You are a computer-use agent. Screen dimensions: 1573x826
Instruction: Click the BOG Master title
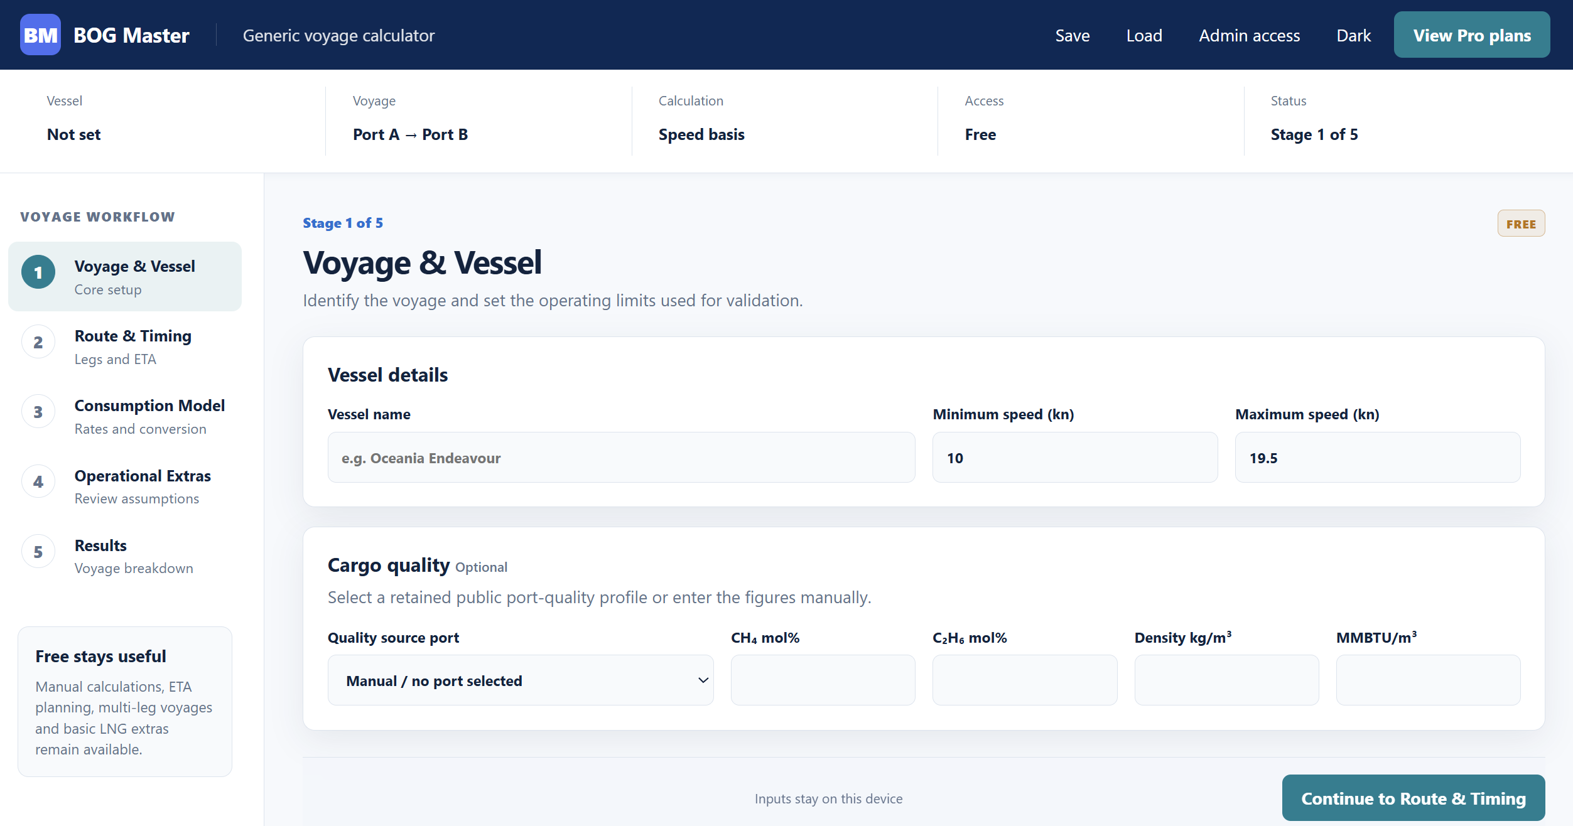pos(131,35)
